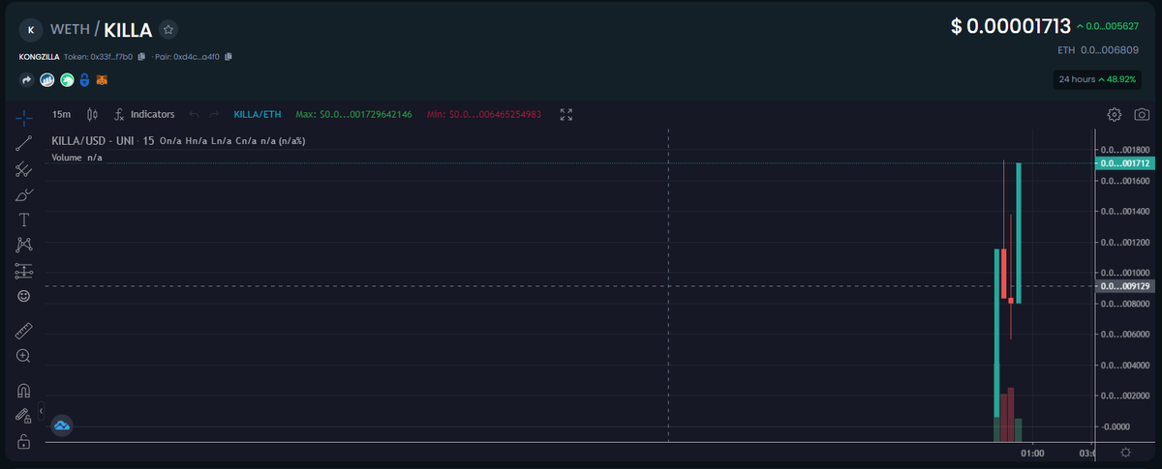The height and width of the screenshot is (469, 1162).
Task: Open the price scale settings gear
Action: tap(1125, 453)
